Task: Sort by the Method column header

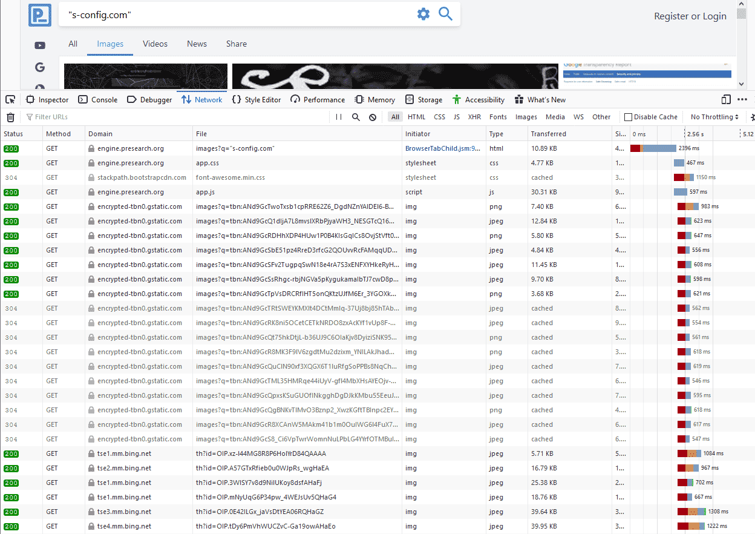Action: point(64,134)
